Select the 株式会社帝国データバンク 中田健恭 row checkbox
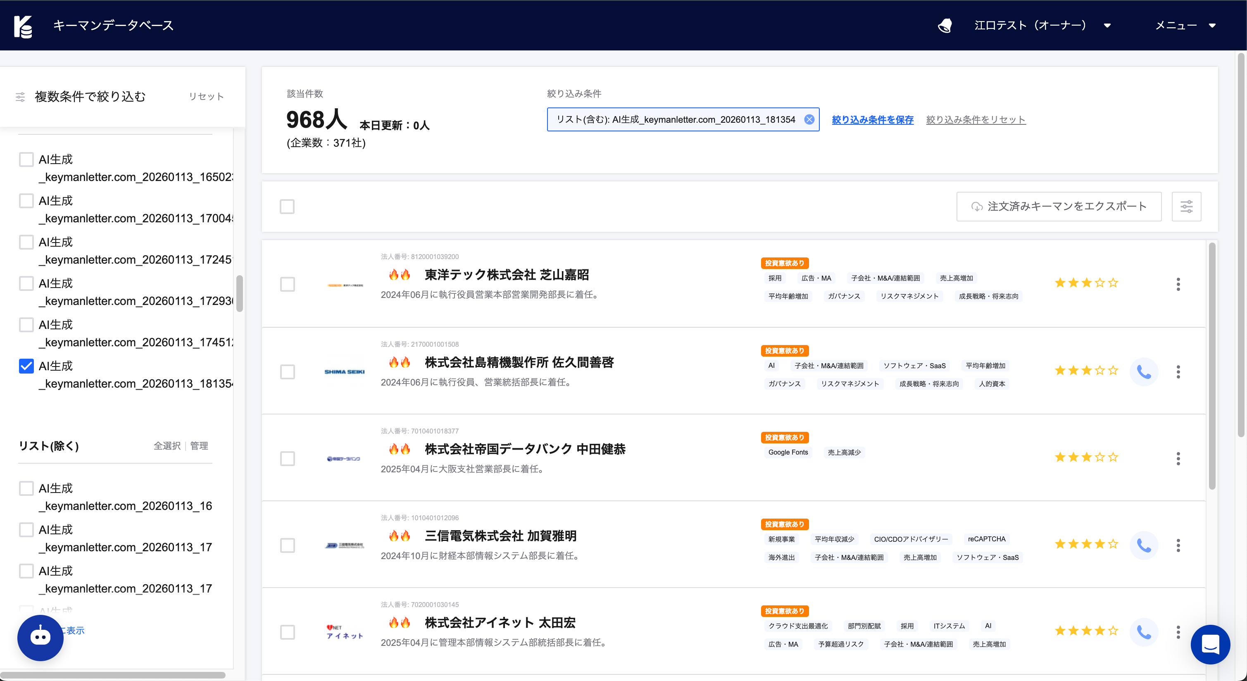The width and height of the screenshot is (1247, 681). point(287,458)
